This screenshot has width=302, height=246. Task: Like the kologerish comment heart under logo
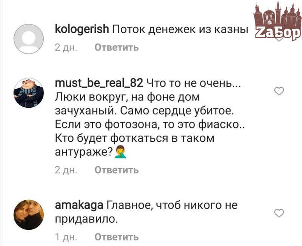[279, 39]
